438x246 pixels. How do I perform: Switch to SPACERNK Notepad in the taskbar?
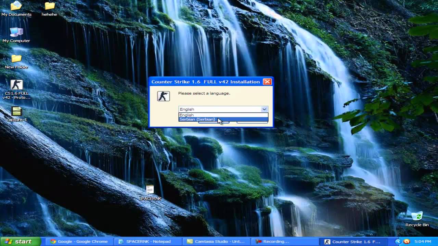[x=147, y=241]
